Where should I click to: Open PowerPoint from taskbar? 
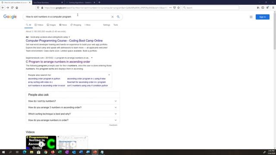click(x=95, y=152)
